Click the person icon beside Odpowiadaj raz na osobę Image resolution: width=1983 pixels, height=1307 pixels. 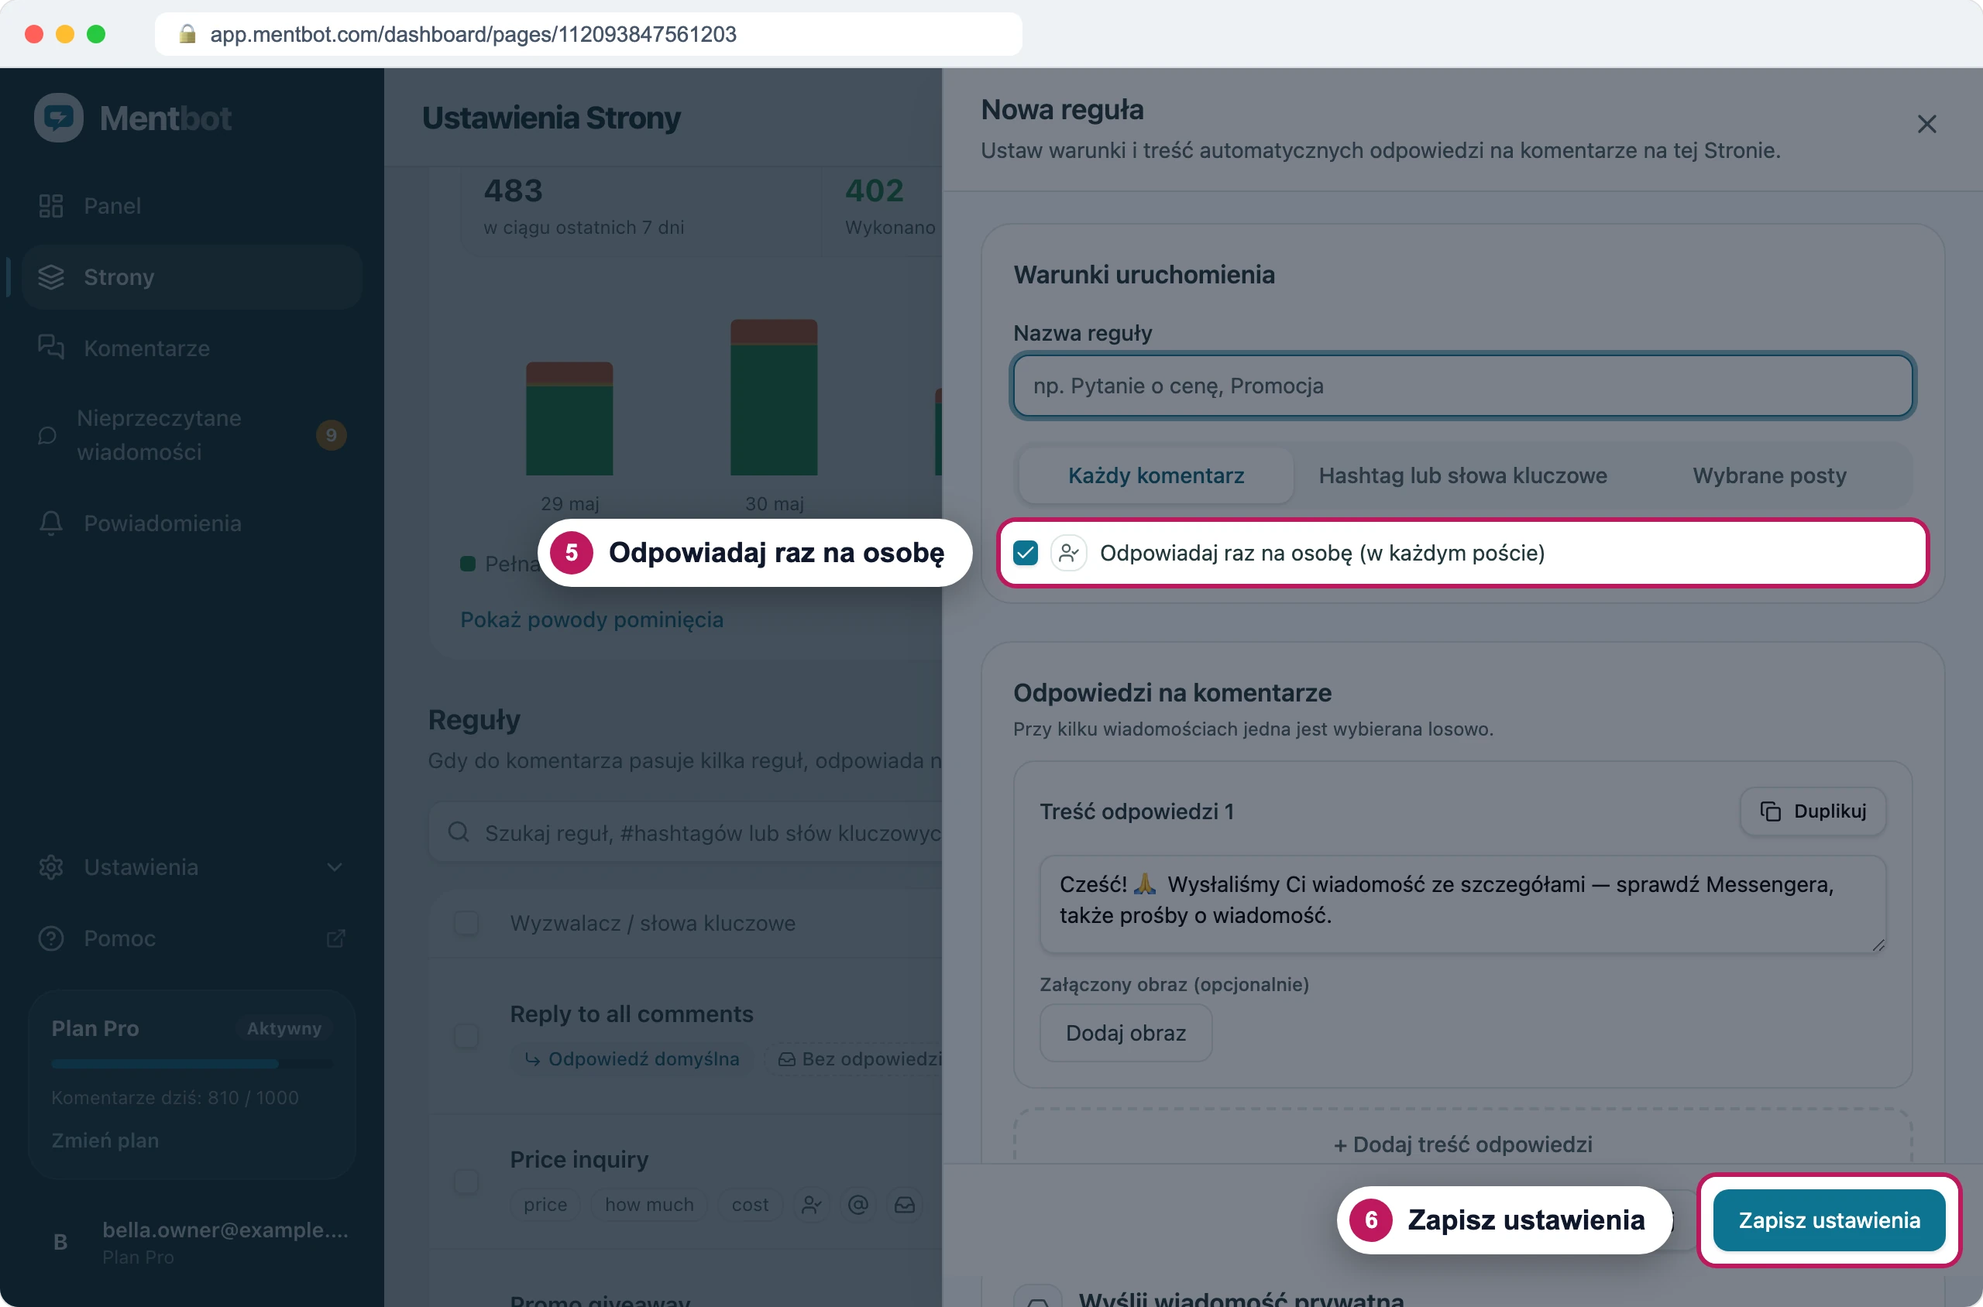[x=1068, y=553]
